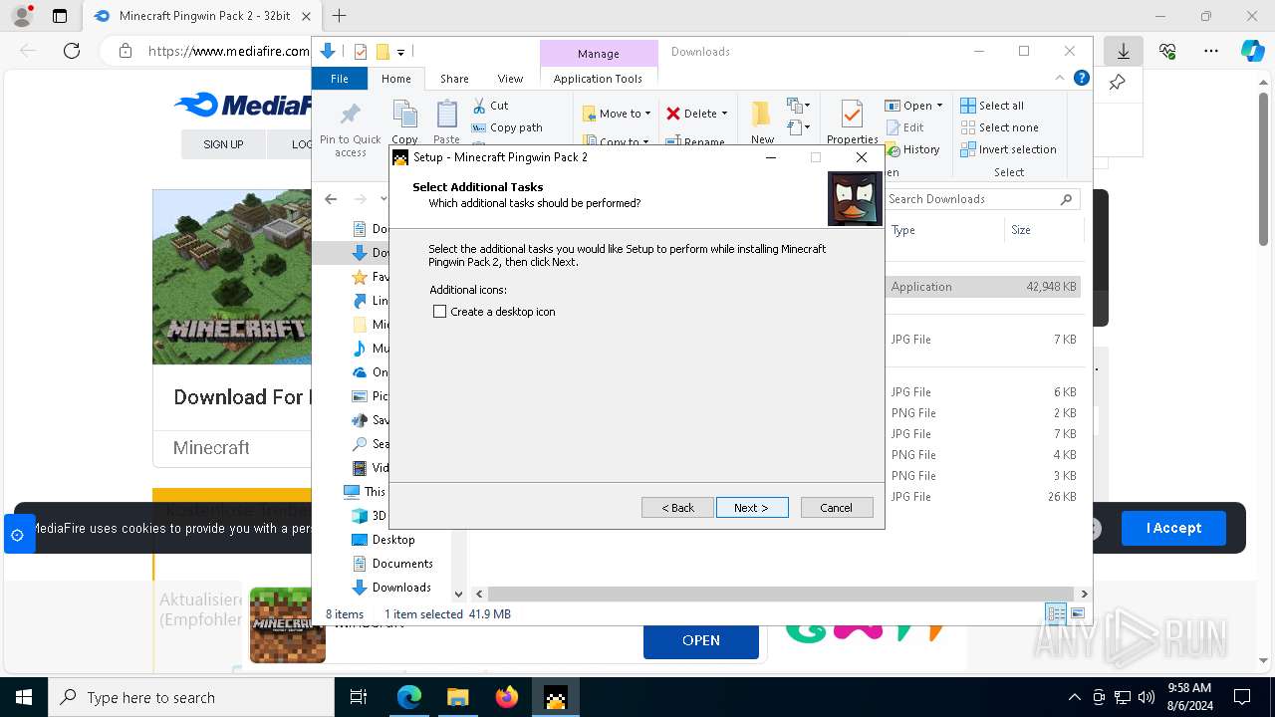Open the browser profile icon
This screenshot has height=717, width=1275.
tap(21, 16)
